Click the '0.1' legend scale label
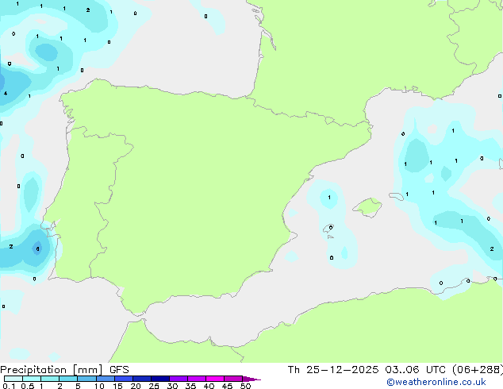Viewport: 503px width, 389px height. (x=9, y=386)
